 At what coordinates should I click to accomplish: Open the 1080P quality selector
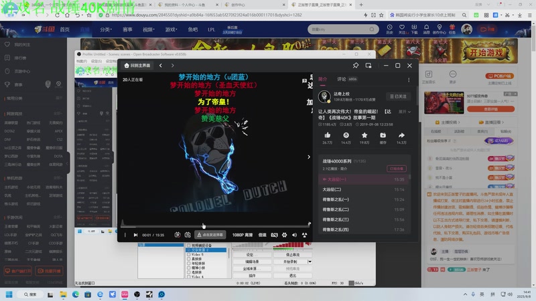click(243, 235)
